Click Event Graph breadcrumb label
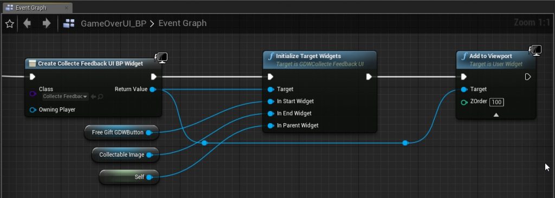 pos(182,23)
